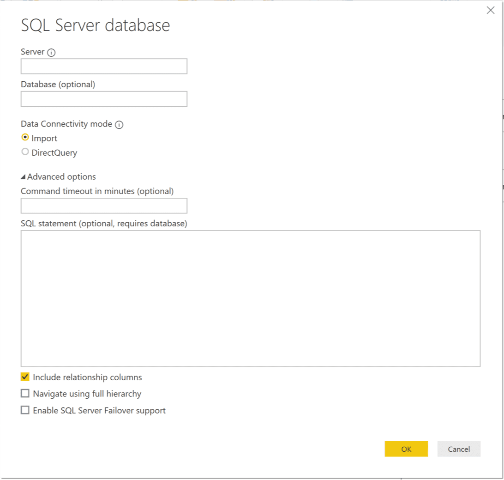Focus the Server input field

click(x=104, y=66)
